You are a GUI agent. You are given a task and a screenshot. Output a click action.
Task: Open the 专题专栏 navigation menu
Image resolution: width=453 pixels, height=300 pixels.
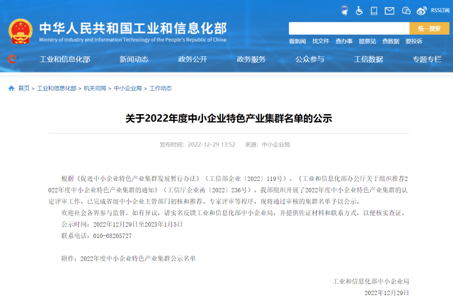(x=427, y=59)
